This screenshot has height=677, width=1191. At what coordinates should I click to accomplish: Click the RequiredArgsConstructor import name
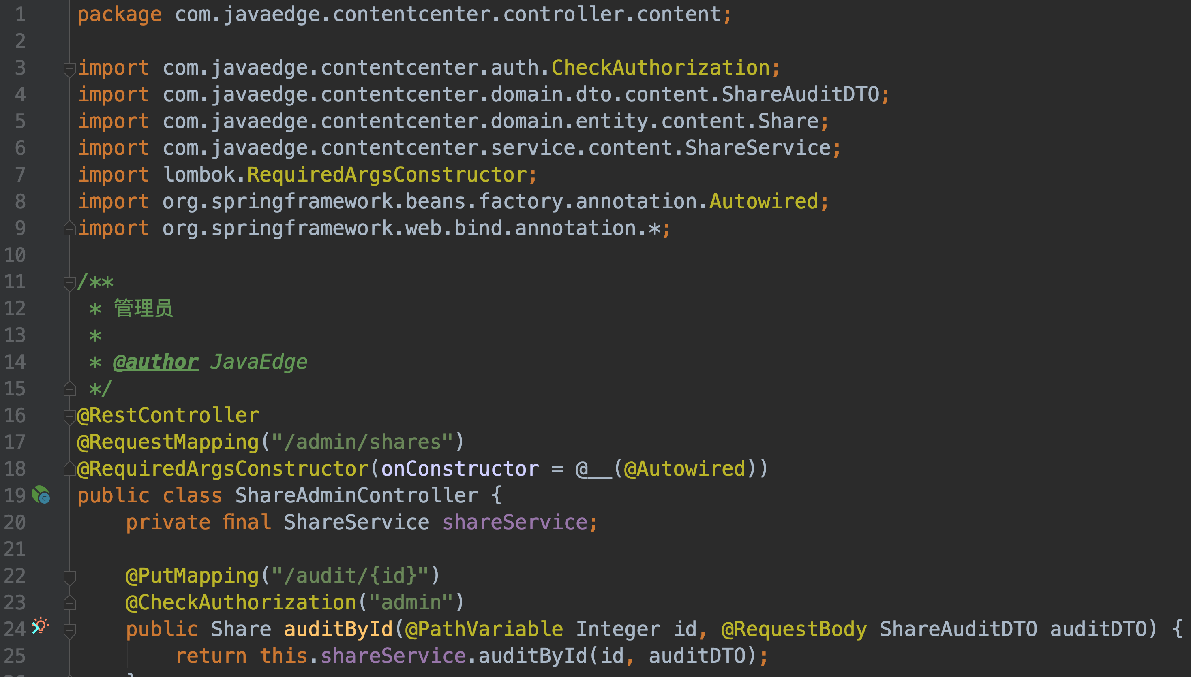(387, 175)
